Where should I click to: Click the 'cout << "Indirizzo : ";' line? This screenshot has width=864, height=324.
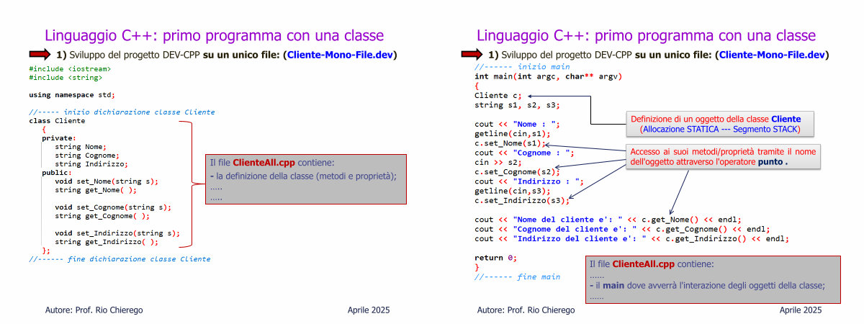pyautogui.click(x=528, y=181)
